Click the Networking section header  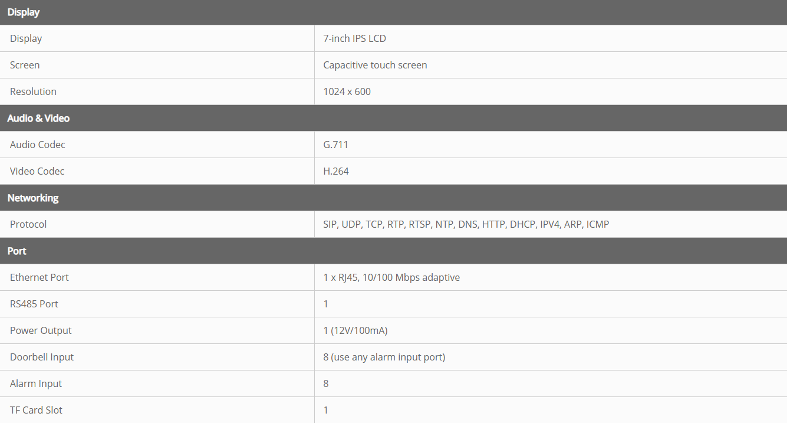pos(33,198)
